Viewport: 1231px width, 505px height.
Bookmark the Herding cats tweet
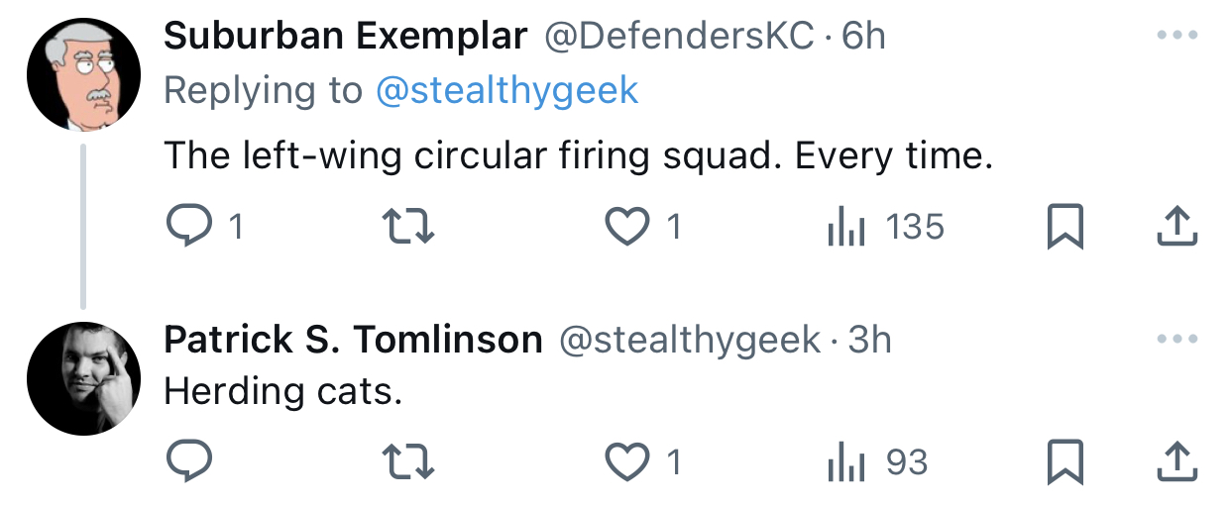(1065, 461)
